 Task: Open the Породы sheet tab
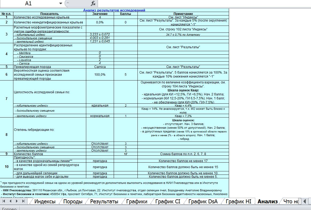[x=72, y=201]
